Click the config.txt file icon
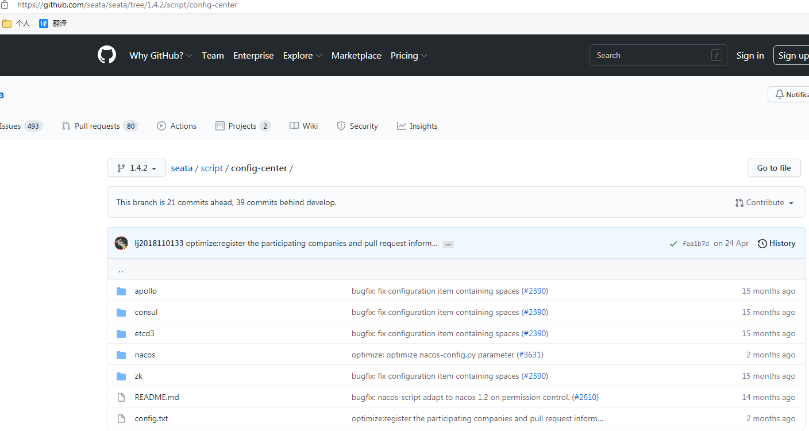Image resolution: width=809 pixels, height=431 pixels. 121,419
